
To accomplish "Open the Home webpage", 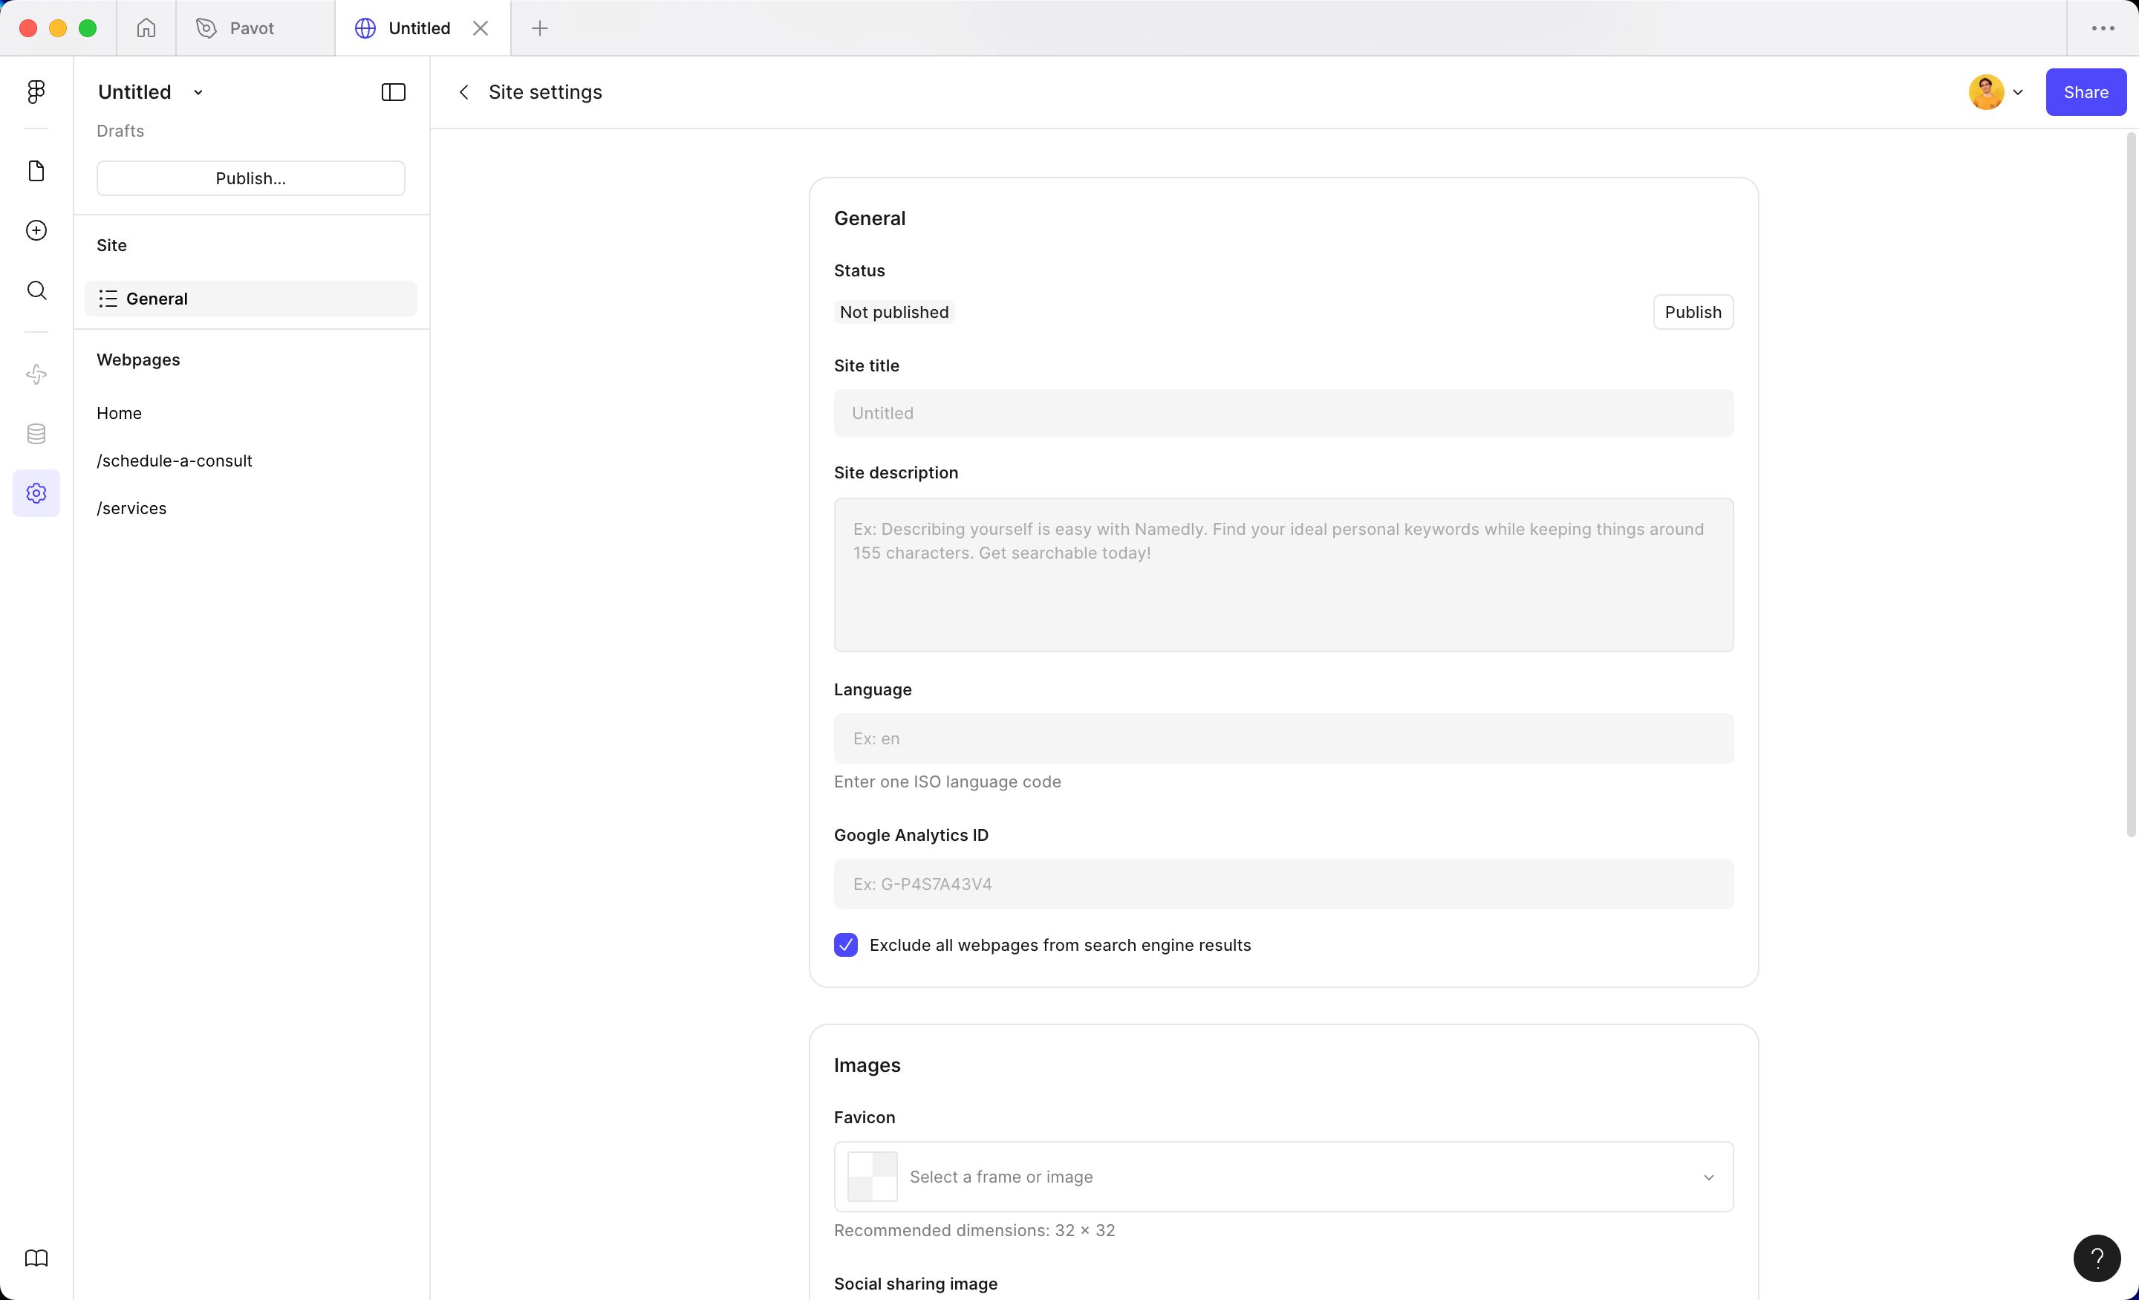I will pyautogui.click(x=119, y=413).
